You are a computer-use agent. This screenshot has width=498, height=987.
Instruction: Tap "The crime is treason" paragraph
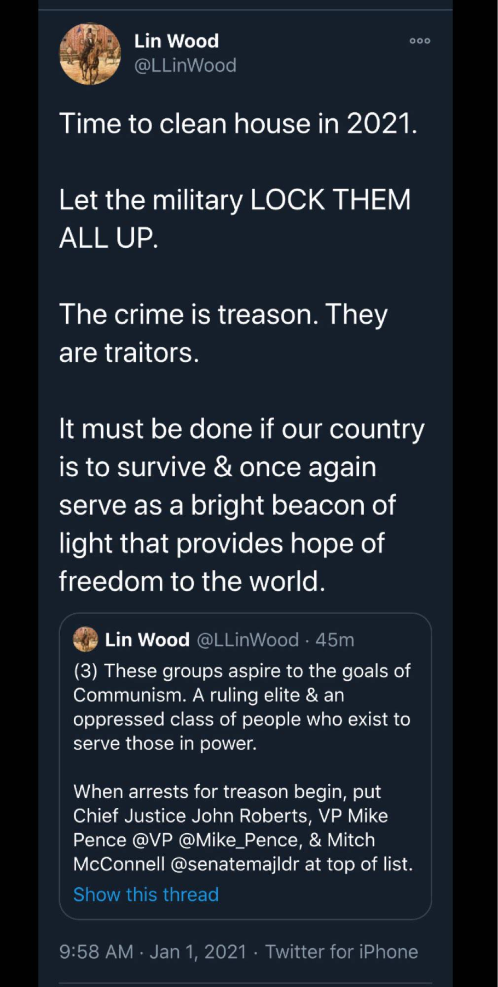(223, 333)
